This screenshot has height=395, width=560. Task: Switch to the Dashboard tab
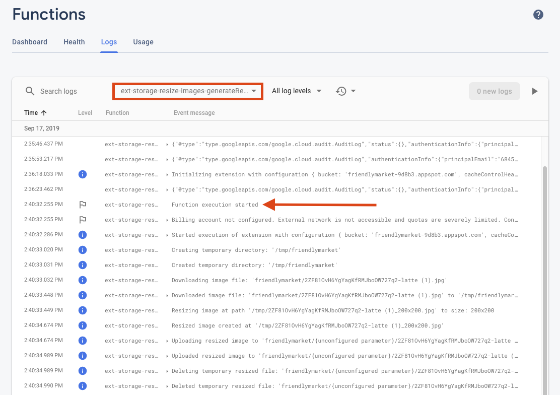(30, 42)
